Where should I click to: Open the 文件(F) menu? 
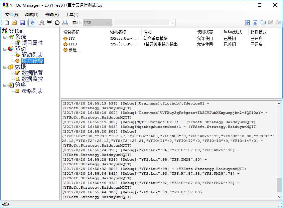(x=12, y=15)
